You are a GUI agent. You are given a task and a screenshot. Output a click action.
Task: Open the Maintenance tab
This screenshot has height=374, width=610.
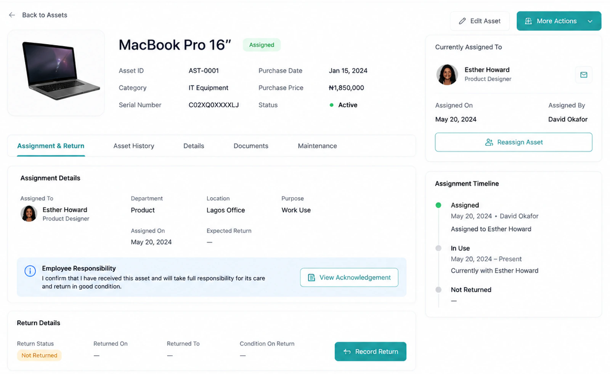317,146
